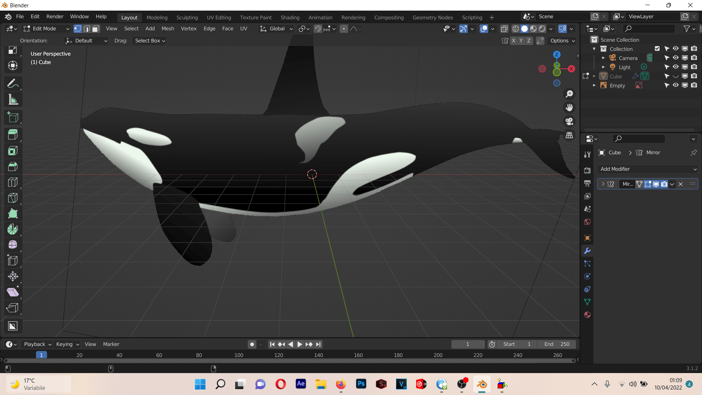Open Global transform orientation dropdown
The height and width of the screenshot is (395, 702).
pos(276,29)
